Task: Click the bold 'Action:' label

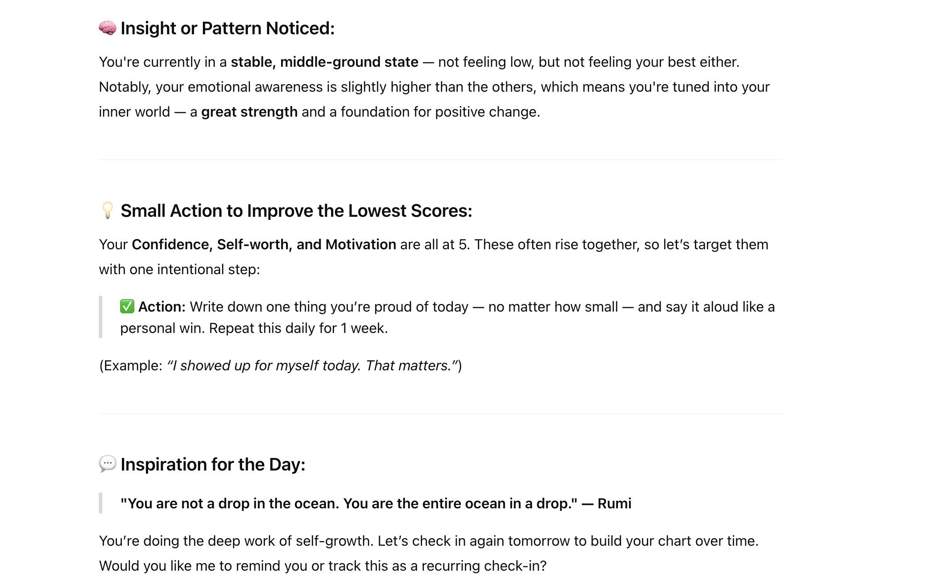Action: coord(162,307)
